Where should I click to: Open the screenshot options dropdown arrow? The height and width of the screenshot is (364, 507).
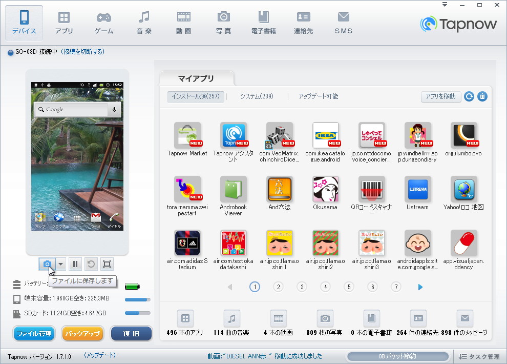(x=61, y=264)
